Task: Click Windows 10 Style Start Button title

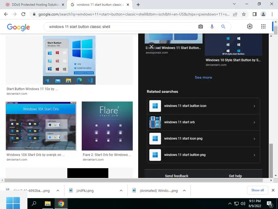Action: pyautogui.click(x=233, y=60)
